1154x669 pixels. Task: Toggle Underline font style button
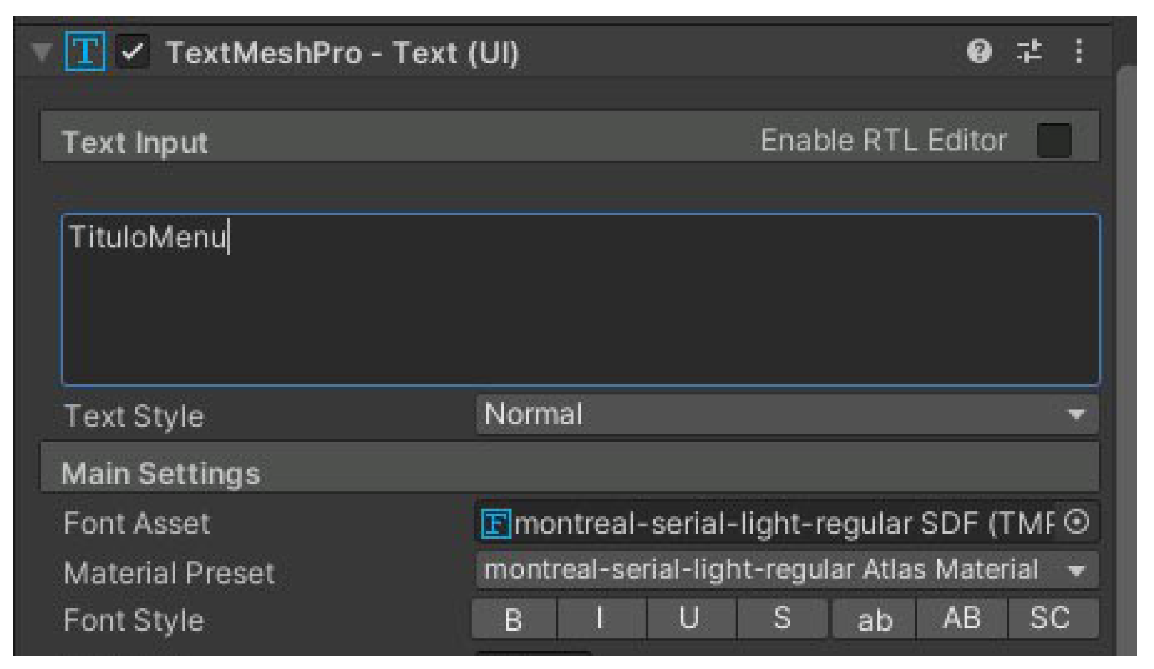[x=689, y=619]
